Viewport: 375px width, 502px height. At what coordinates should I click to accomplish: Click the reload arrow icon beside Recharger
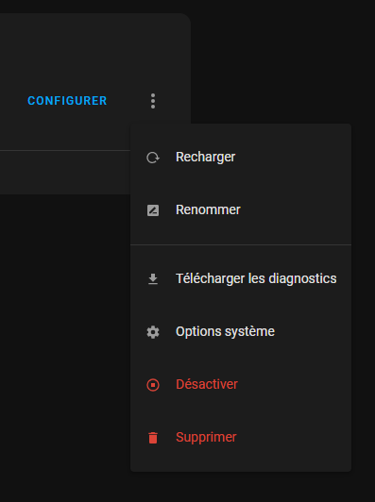(x=153, y=158)
